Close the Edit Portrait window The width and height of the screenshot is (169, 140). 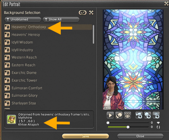tap(166, 3)
